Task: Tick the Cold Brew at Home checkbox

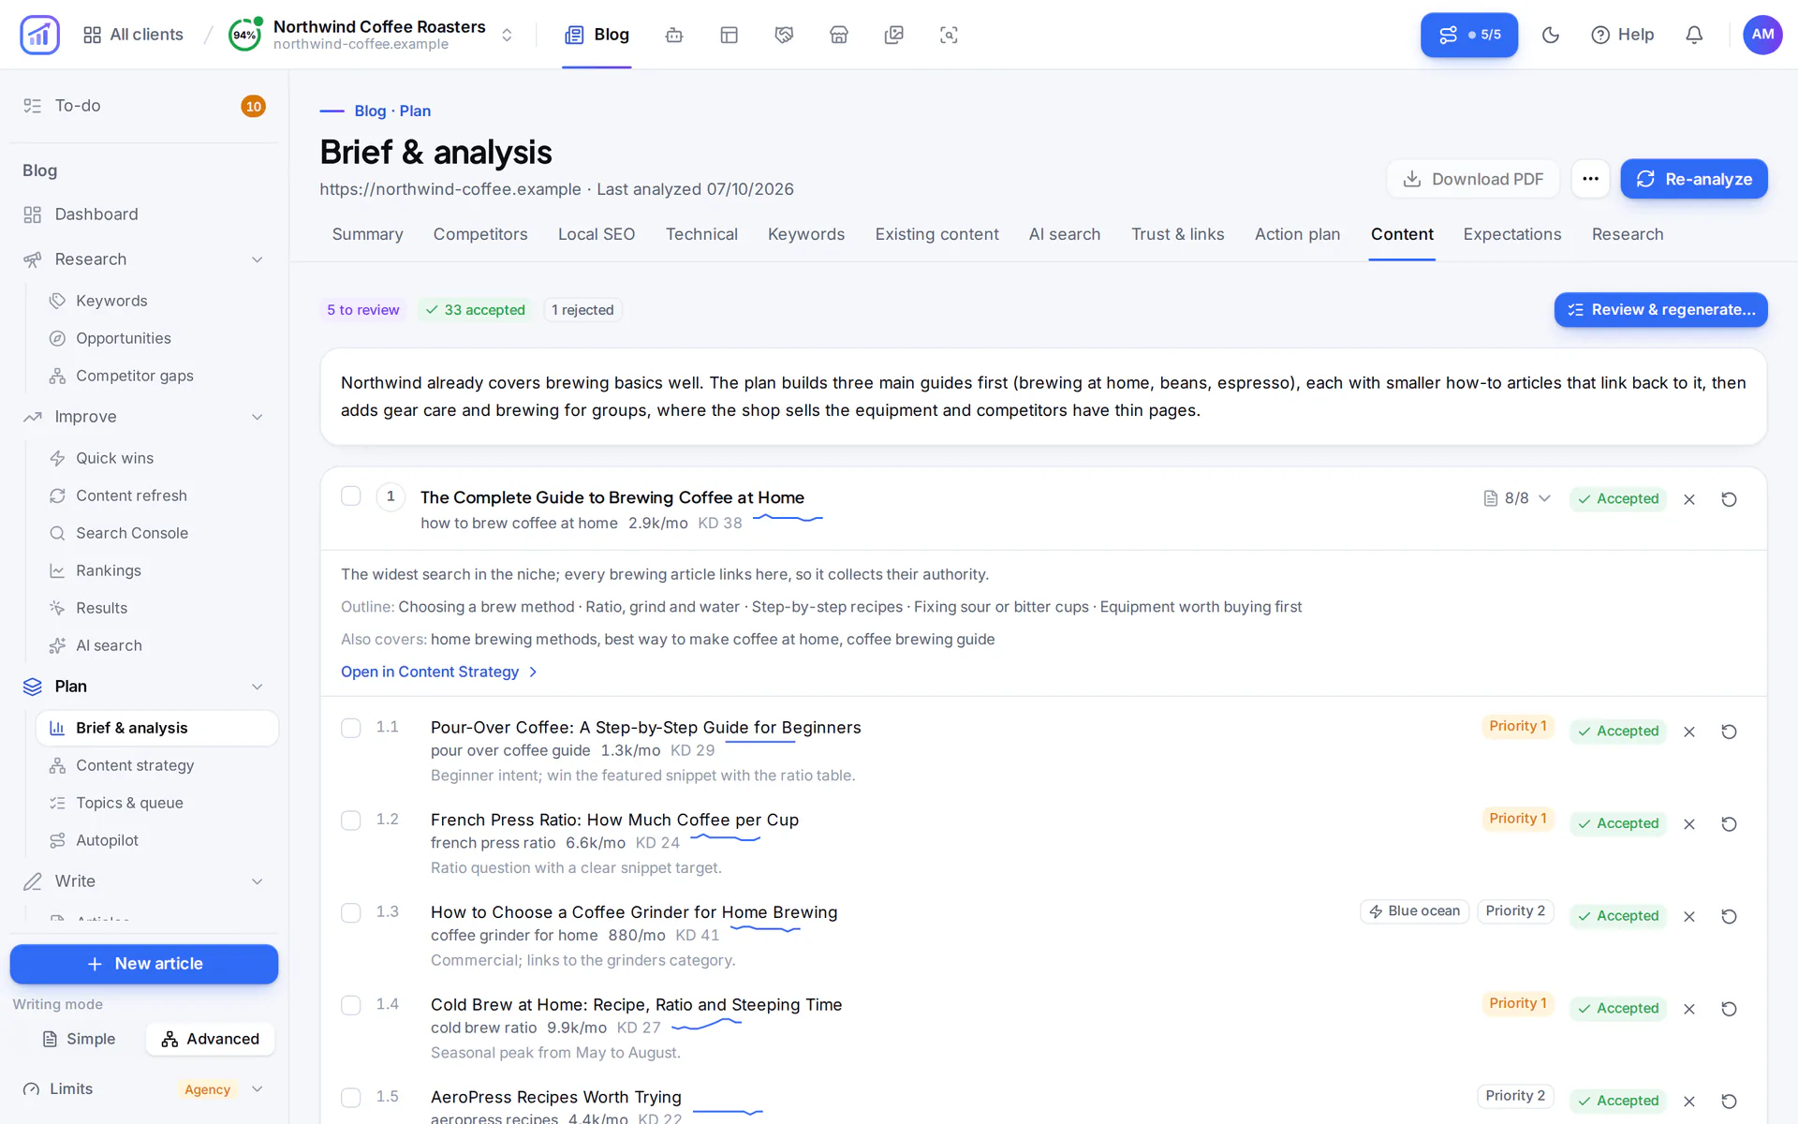Action: pos(351,1005)
